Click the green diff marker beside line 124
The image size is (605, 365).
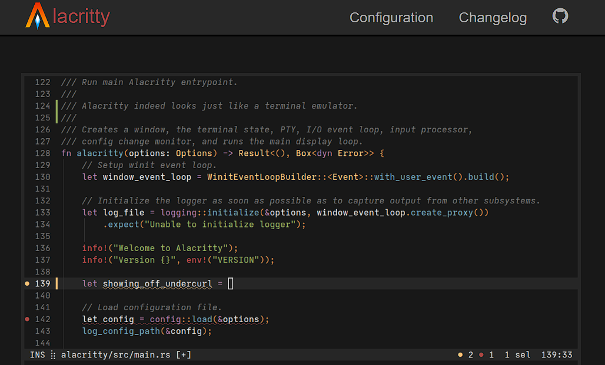(56, 106)
